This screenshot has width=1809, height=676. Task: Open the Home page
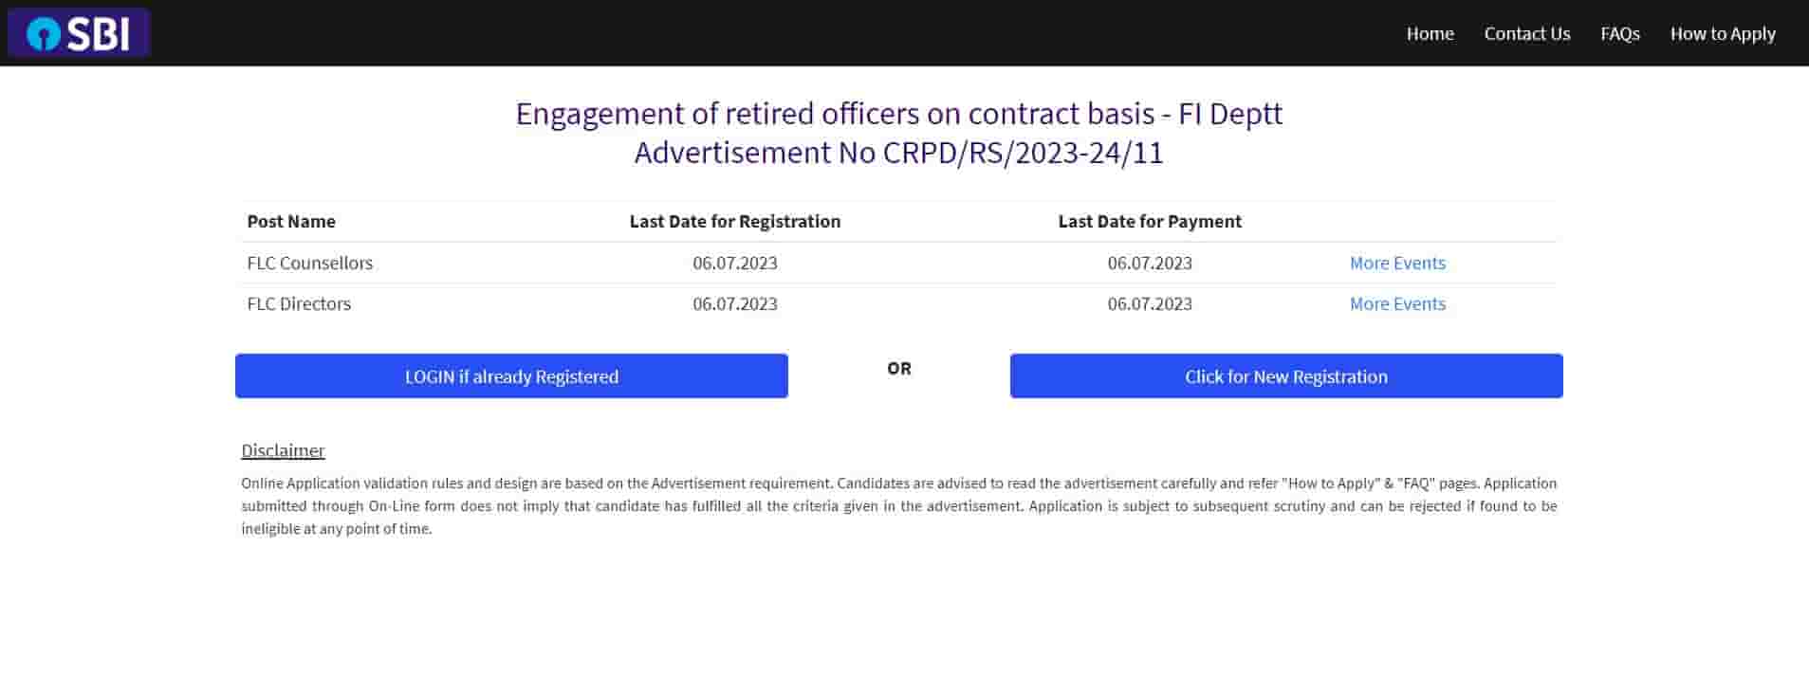[1429, 33]
